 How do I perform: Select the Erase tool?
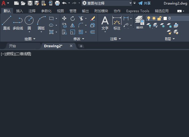(93, 18)
